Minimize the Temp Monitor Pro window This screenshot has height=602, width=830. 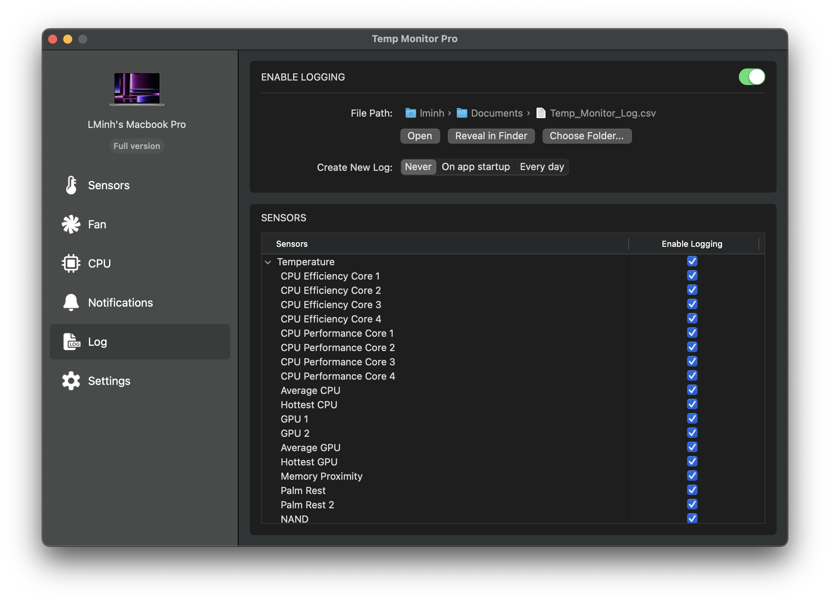pyautogui.click(x=68, y=39)
